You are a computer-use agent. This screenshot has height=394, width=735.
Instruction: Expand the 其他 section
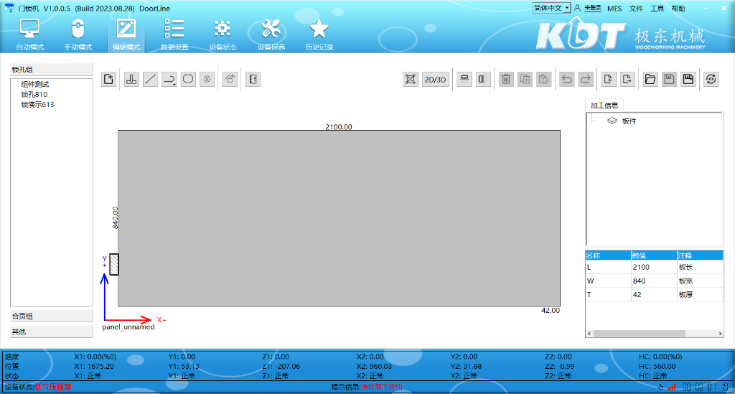point(52,332)
